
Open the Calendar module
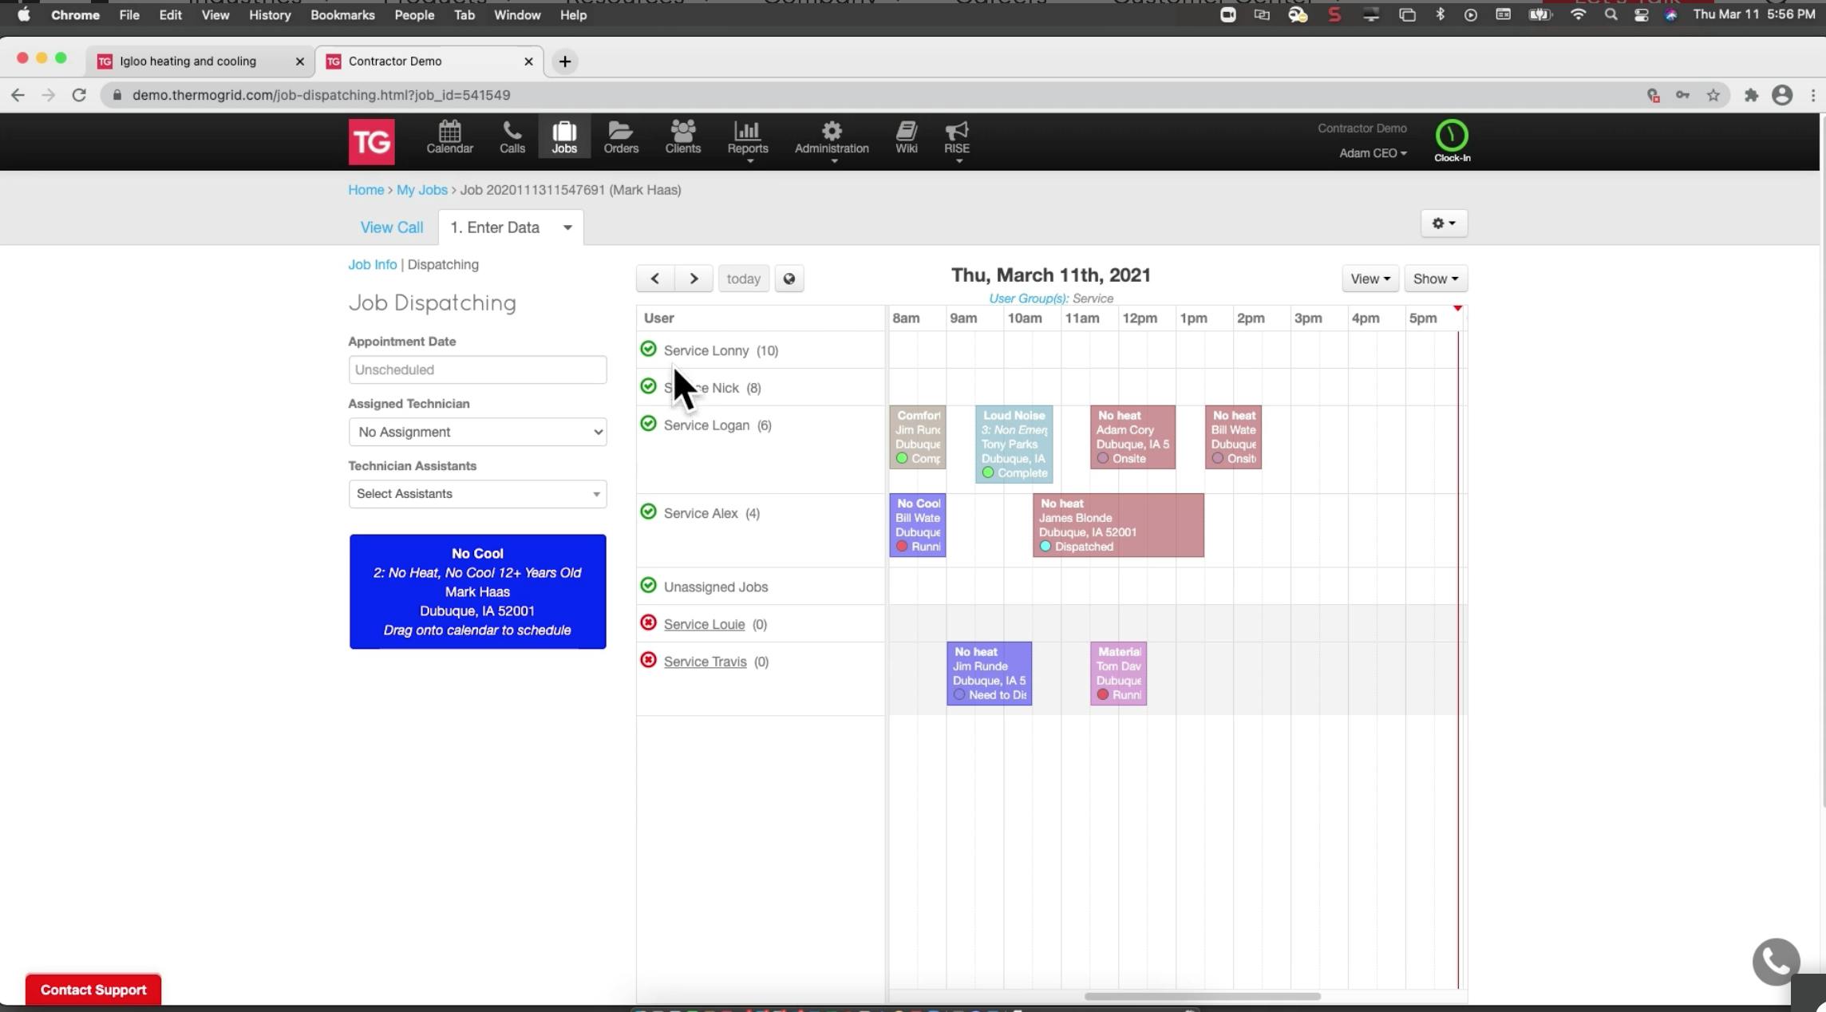(x=449, y=137)
